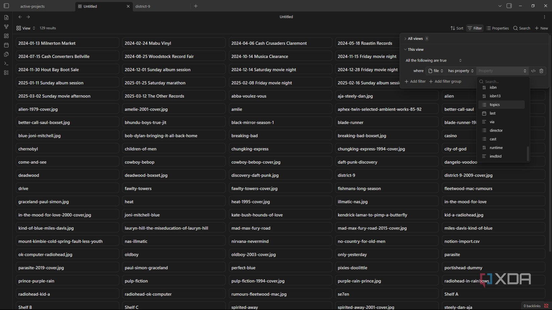Click the Filter button

tap(475, 28)
